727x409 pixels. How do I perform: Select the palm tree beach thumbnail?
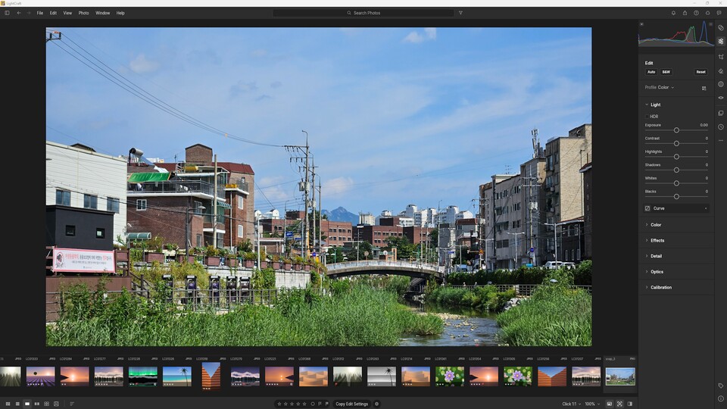(176, 376)
